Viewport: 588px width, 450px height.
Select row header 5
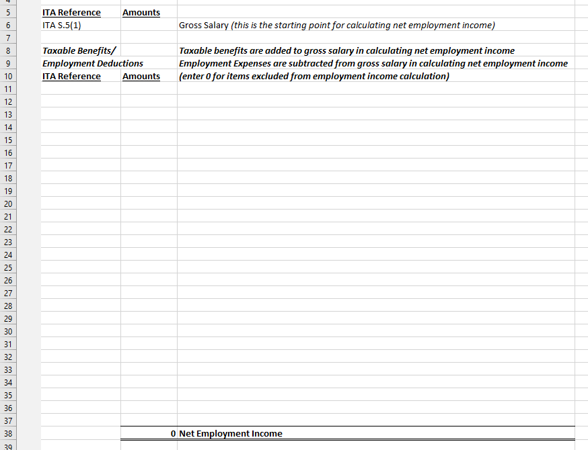coord(8,12)
